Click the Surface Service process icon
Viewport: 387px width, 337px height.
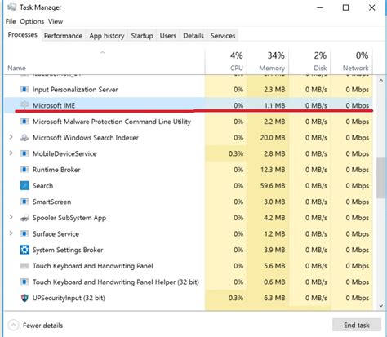coord(24,234)
